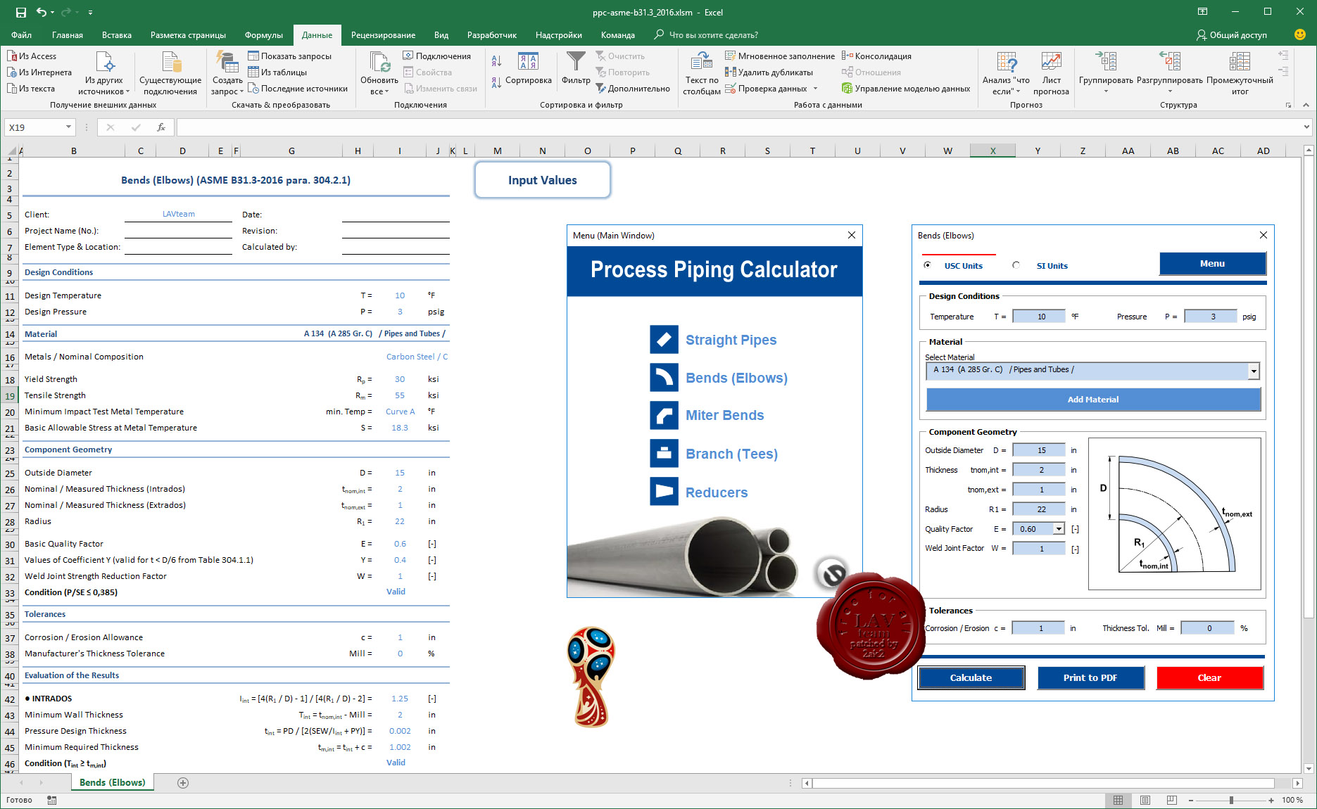Click the zoom out minus button

(x=1191, y=800)
